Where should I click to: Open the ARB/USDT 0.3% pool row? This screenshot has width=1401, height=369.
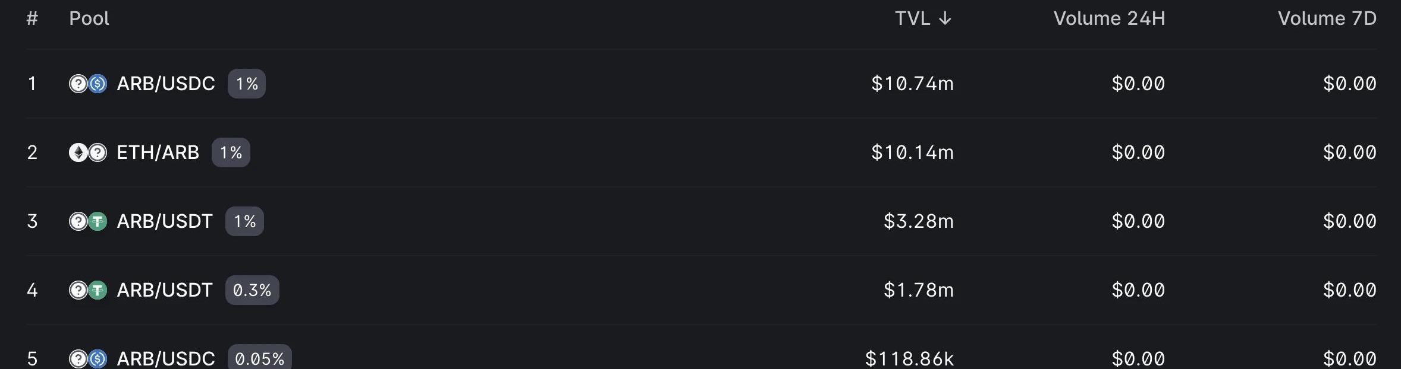[x=702, y=290]
